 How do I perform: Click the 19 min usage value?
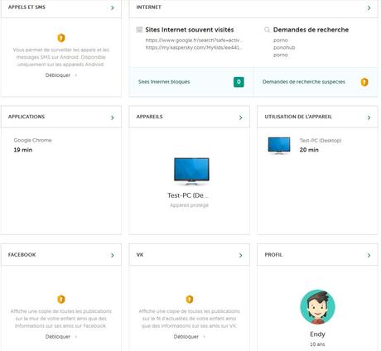23,150
